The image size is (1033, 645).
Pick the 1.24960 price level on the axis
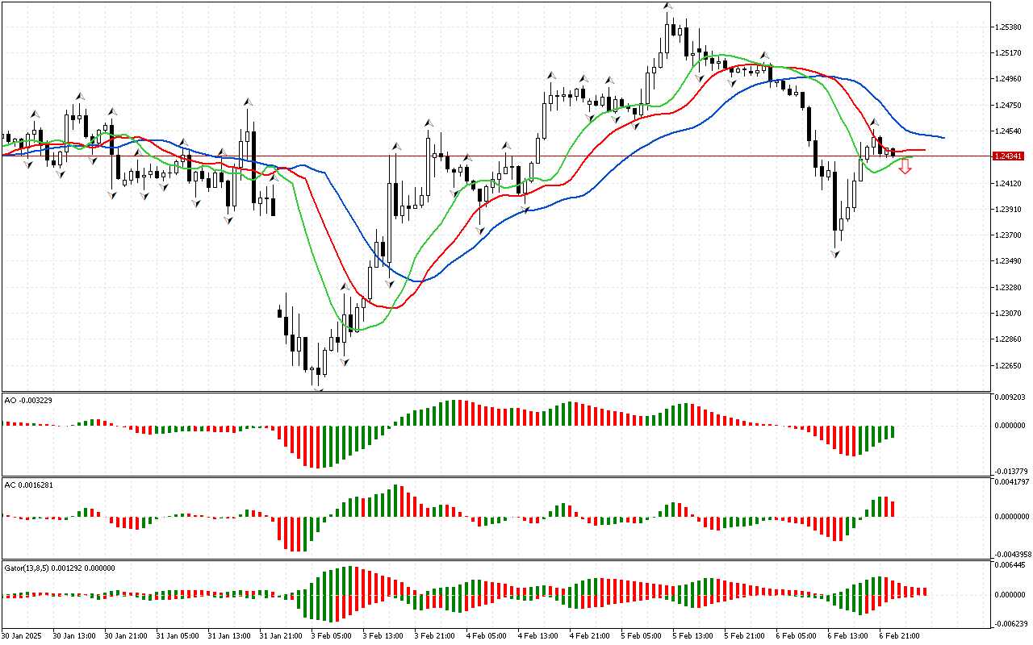pos(1009,79)
